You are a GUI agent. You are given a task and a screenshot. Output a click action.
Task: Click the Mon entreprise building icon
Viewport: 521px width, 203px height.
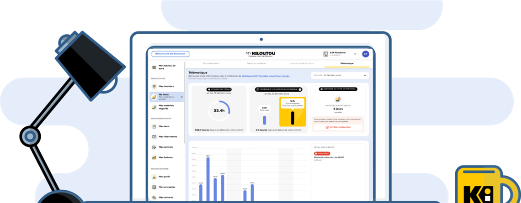point(154,187)
